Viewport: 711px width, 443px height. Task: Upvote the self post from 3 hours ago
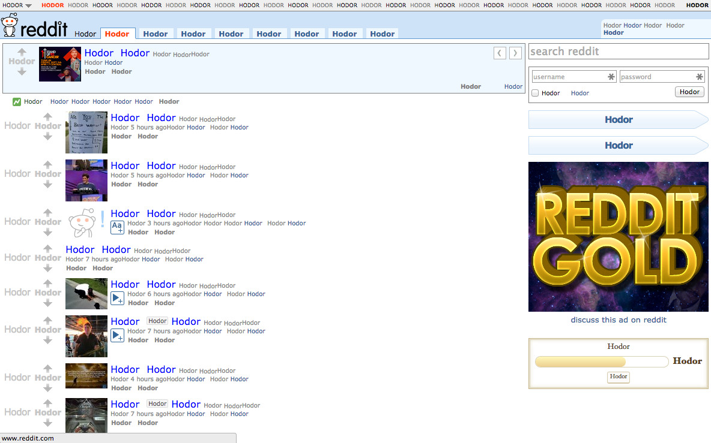pyautogui.click(x=47, y=212)
